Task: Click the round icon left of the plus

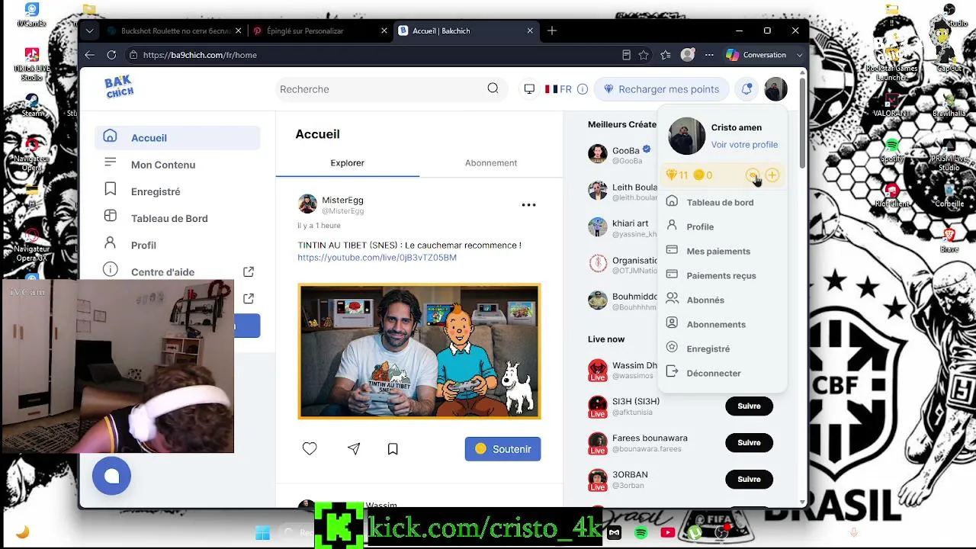Action: point(752,175)
